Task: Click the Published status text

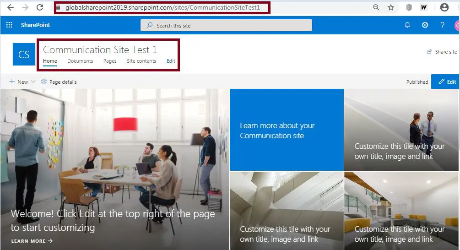Action: (417, 82)
